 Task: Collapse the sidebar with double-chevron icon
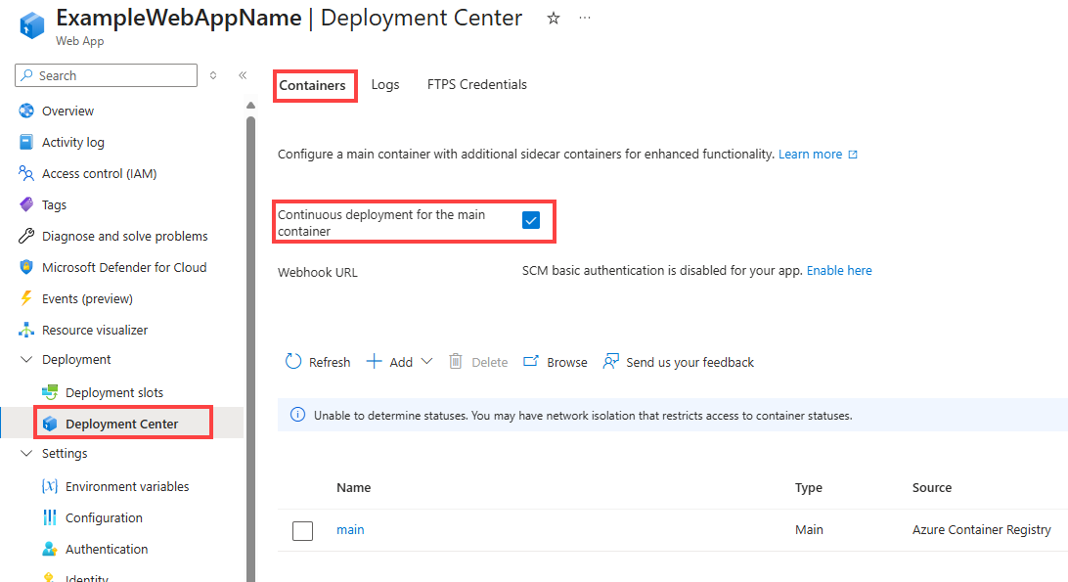coord(243,75)
